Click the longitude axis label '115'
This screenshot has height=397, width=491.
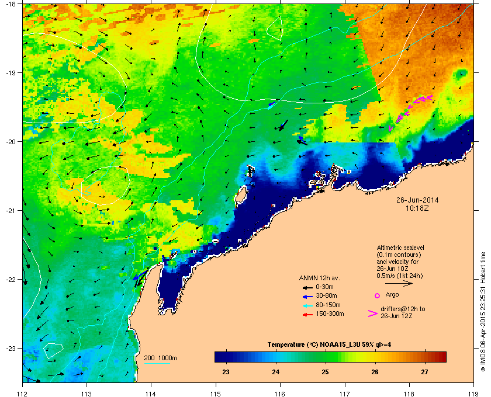click(x=216, y=393)
